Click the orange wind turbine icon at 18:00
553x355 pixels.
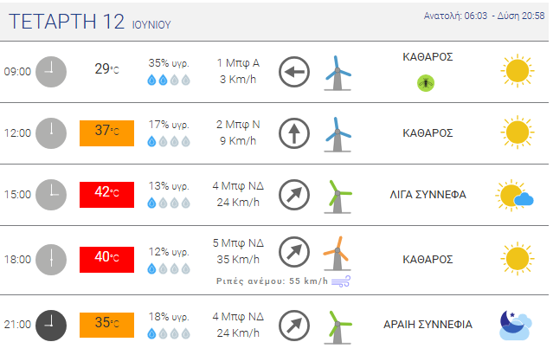pos(337,254)
